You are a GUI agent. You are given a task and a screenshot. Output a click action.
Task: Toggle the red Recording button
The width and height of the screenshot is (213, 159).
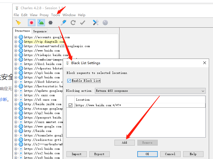coord(32,23)
